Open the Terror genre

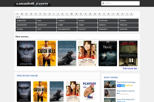pos(128,21)
